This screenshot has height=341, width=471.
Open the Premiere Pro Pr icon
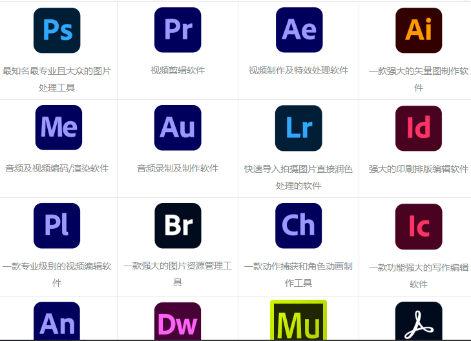click(178, 30)
